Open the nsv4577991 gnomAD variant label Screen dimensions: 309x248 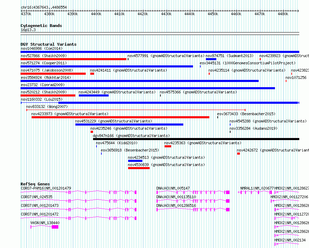tap(166, 56)
